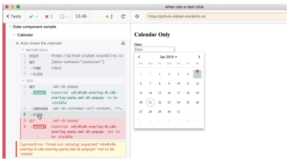Select date 12 in the calendar
This screenshot has width=289, height=163.
coord(197,83)
